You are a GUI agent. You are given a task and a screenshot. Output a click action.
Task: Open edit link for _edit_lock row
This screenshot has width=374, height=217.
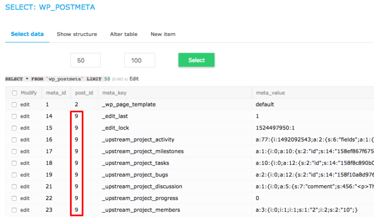pos(25,128)
